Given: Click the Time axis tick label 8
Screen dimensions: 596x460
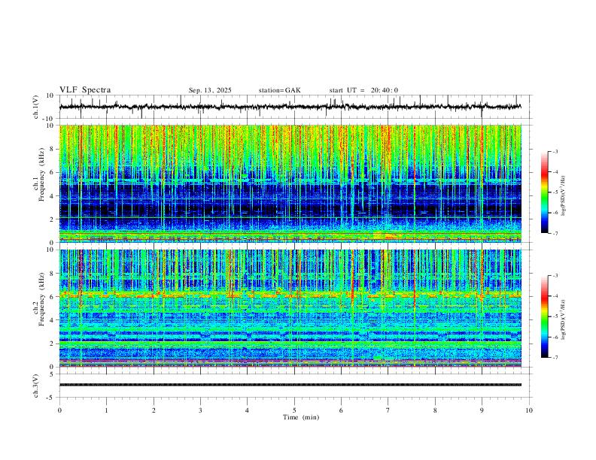Looking at the screenshot, I should [435, 410].
